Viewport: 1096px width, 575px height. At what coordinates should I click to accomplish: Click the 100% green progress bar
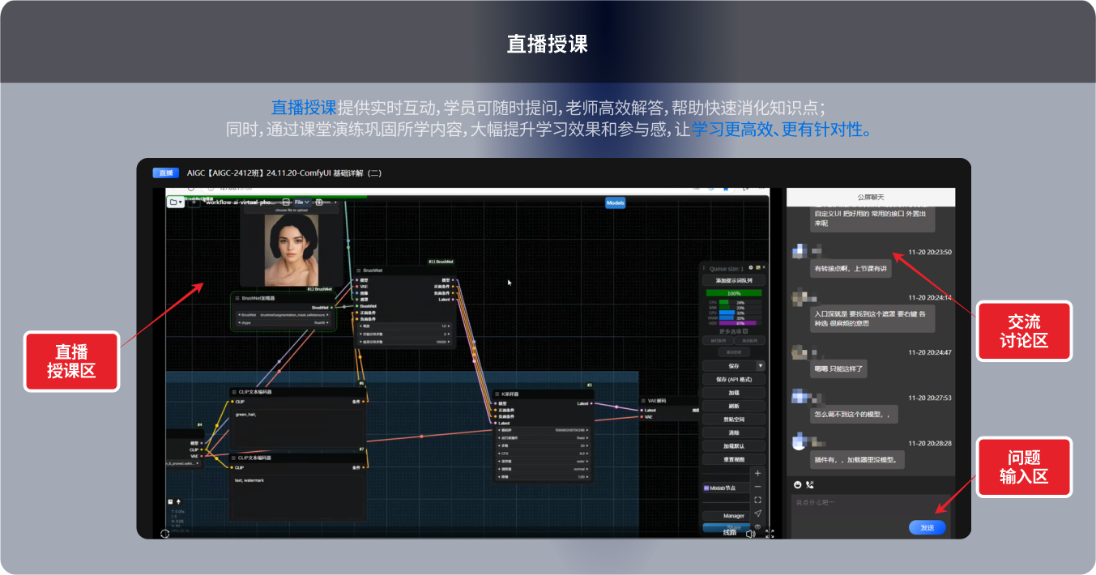(734, 293)
